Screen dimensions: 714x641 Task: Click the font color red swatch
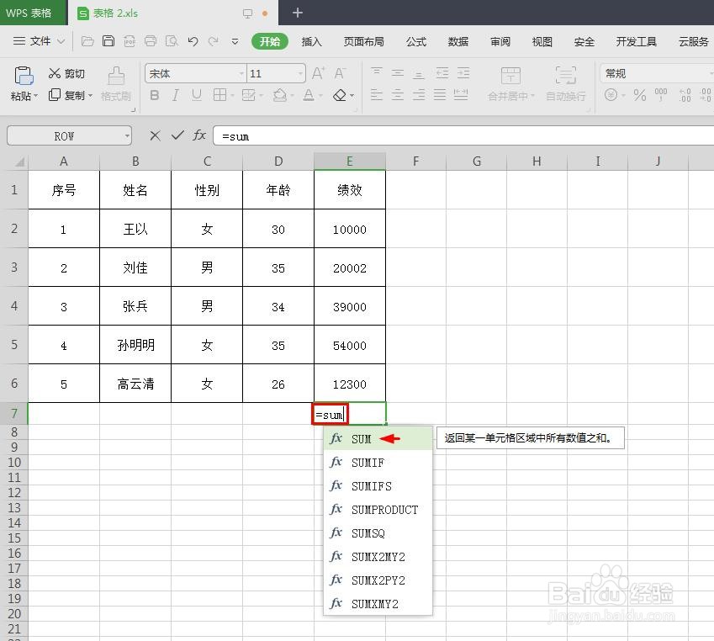(x=308, y=98)
